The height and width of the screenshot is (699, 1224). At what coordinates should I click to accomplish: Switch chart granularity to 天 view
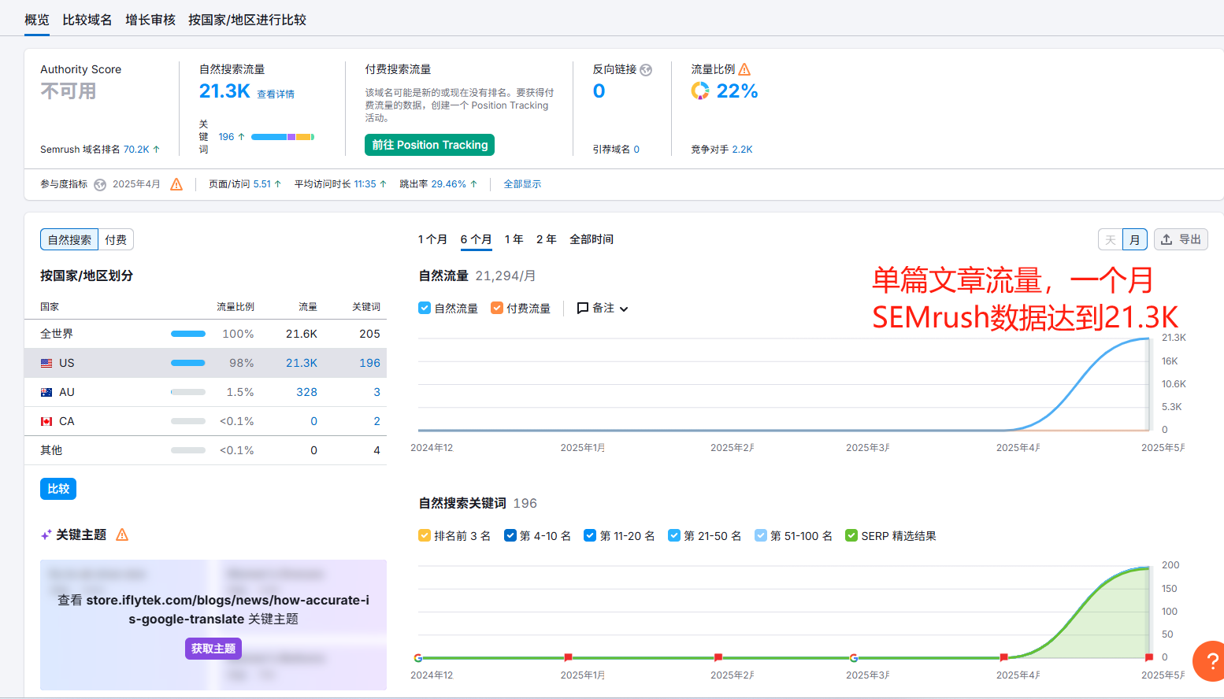pos(1111,239)
